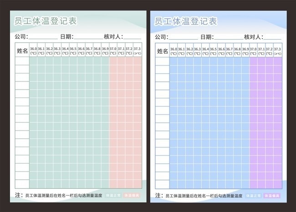Click the green 体温正常 legend swatch
Viewport: 296px width, 212px height.
[113, 196]
